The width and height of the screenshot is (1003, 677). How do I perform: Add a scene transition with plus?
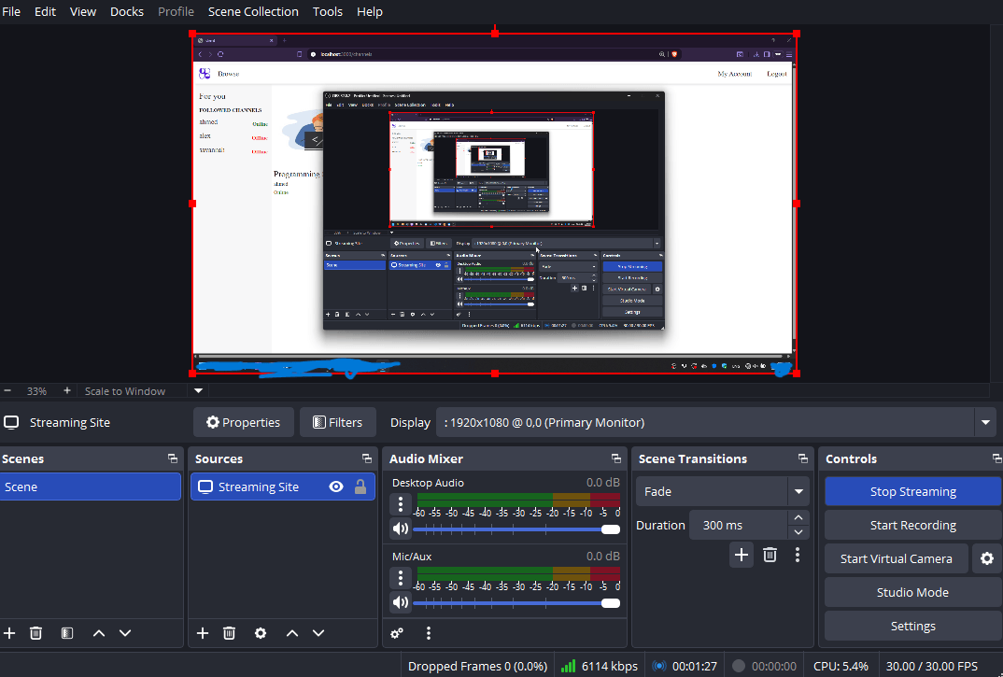tap(741, 554)
